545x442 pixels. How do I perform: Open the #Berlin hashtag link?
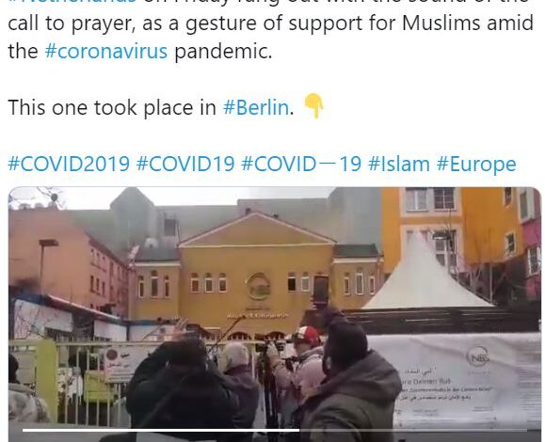pos(256,107)
